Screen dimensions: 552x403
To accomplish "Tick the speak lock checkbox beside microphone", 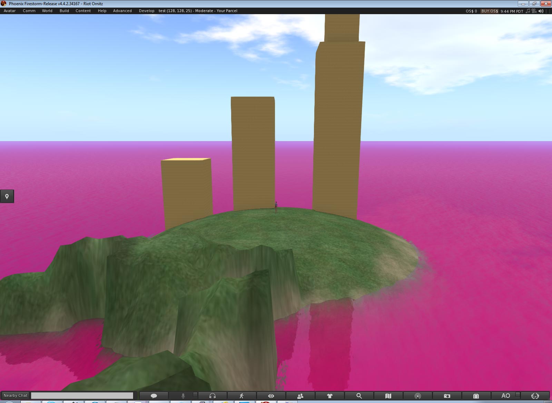I will tap(195, 394).
